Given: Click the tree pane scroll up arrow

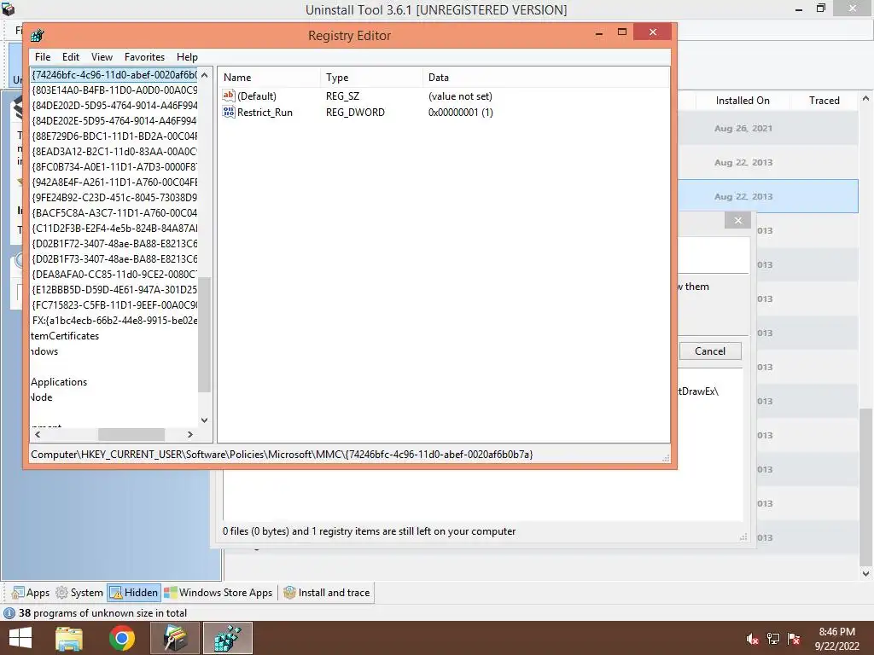Looking at the screenshot, I should point(205,75).
